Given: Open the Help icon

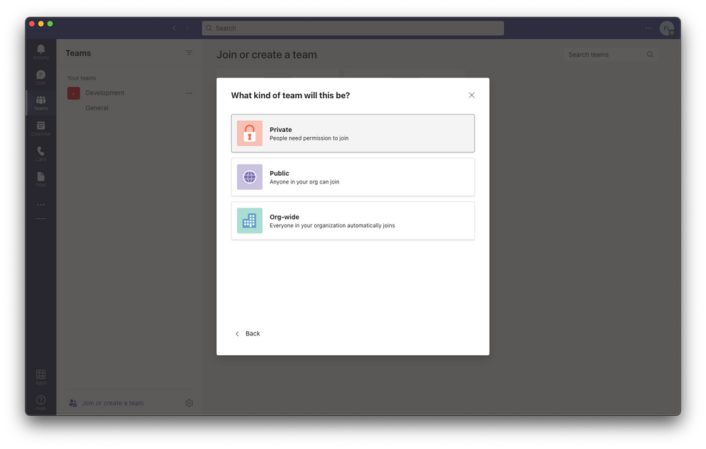Looking at the screenshot, I should click(x=40, y=401).
